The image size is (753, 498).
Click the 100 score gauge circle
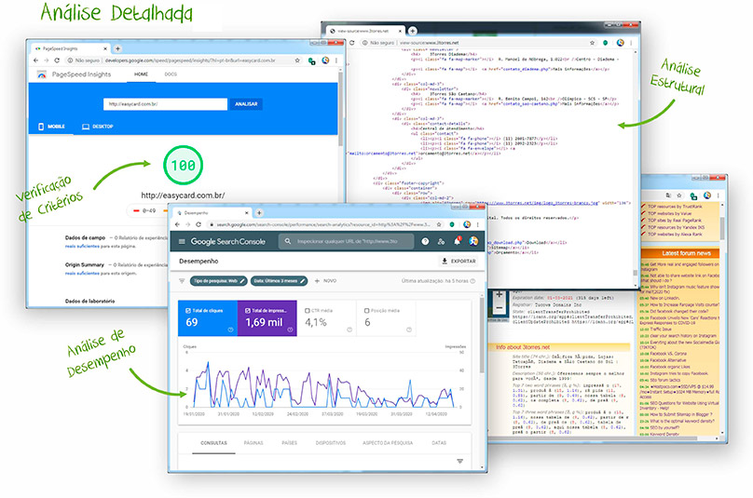click(183, 165)
